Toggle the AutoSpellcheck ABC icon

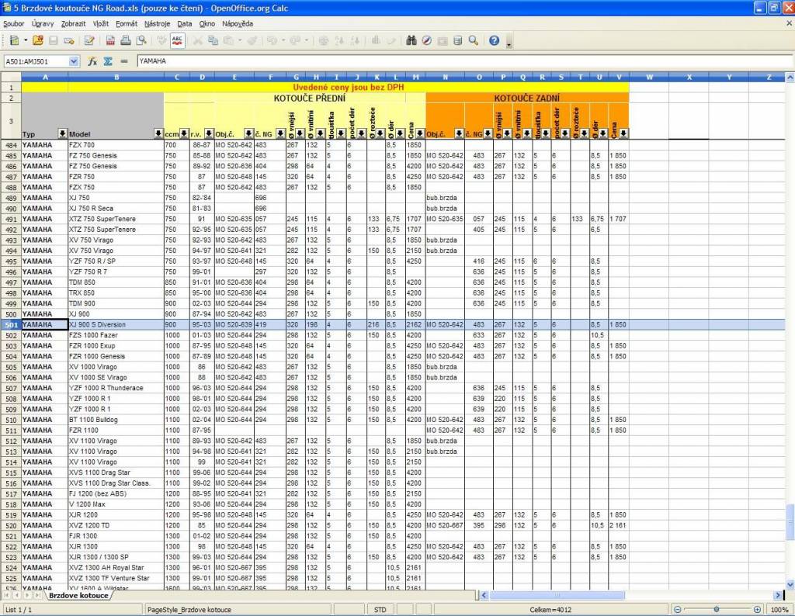coord(178,40)
